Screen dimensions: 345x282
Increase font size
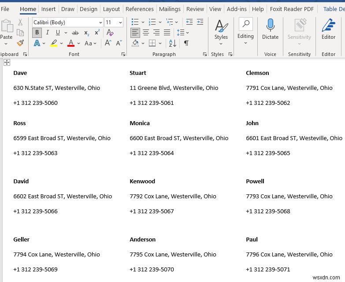(x=108, y=43)
